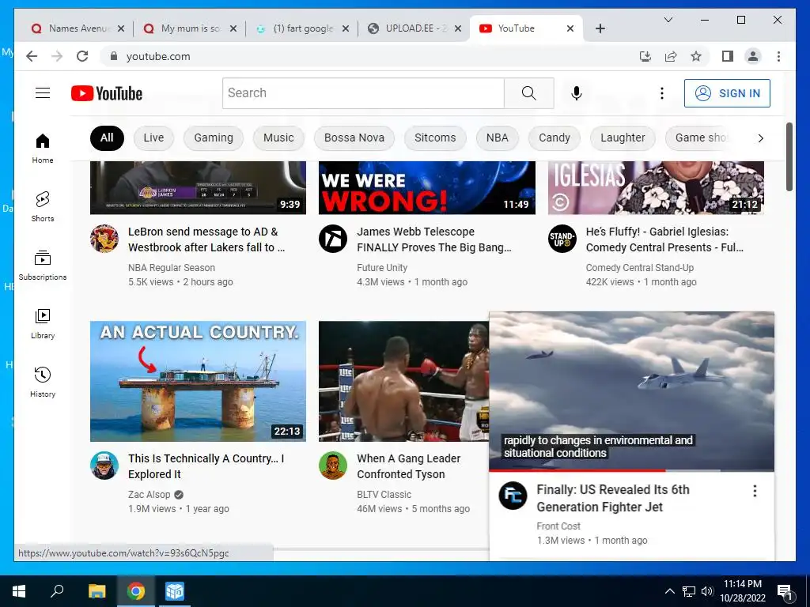Click the SIGN IN button
Viewport: 810px width, 607px height.
(727, 93)
